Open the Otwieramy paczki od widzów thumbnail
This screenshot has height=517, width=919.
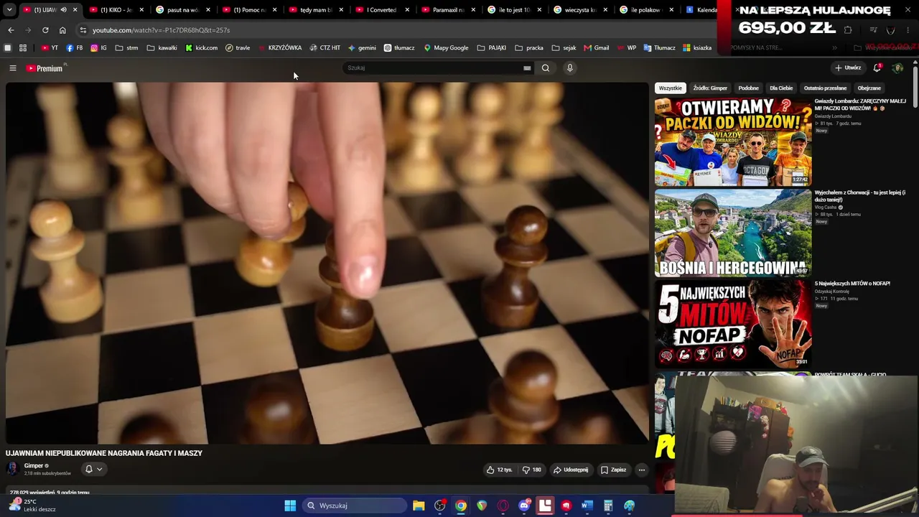pyautogui.click(x=733, y=142)
